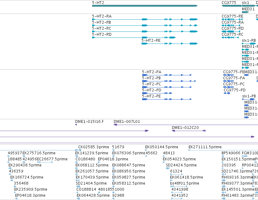Click EST CK02585.3prime

coord(94,147)
